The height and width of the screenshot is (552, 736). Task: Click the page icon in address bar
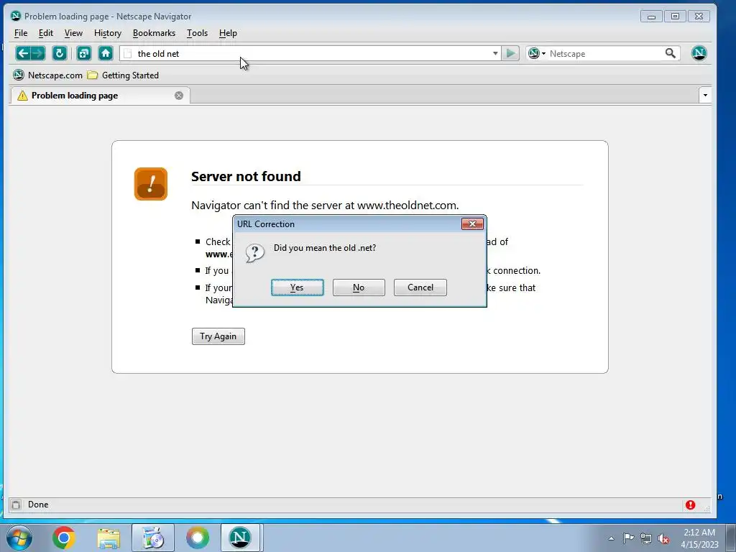click(127, 53)
